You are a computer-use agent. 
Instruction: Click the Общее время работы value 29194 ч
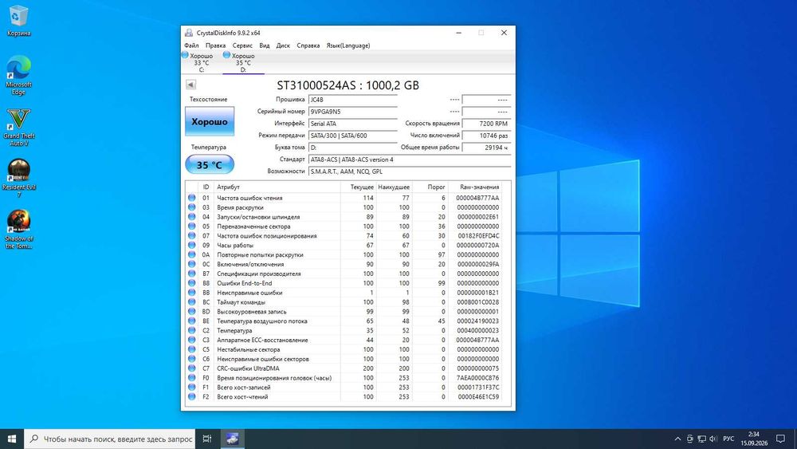pos(486,148)
